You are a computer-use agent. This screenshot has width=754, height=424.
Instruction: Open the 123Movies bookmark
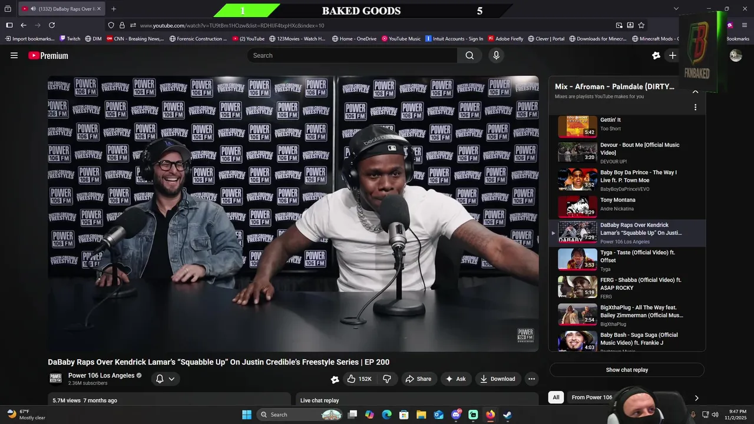click(x=297, y=39)
